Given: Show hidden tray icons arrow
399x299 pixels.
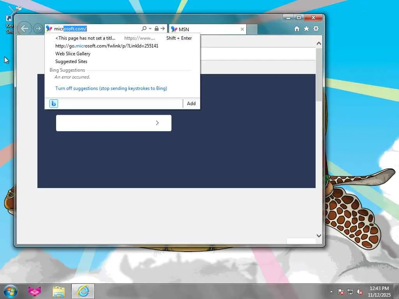Looking at the screenshot, I should click(331, 292).
